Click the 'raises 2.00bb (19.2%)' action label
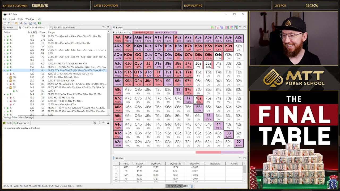This screenshot has height=191, width=340. pos(143,32)
